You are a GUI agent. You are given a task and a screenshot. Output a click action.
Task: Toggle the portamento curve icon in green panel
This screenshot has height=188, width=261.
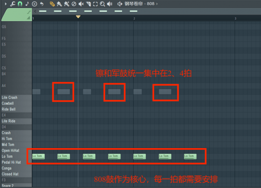tap(29, 12)
